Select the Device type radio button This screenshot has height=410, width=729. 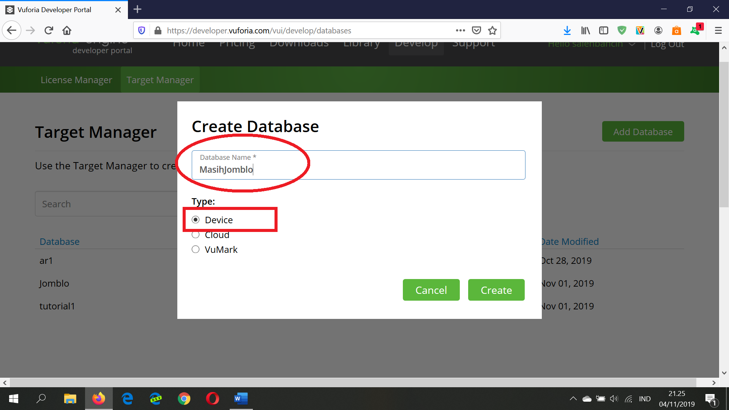[196, 220]
